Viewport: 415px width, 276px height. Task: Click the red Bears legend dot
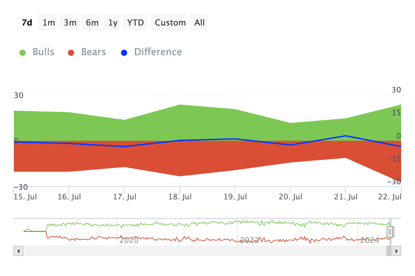[71, 53]
